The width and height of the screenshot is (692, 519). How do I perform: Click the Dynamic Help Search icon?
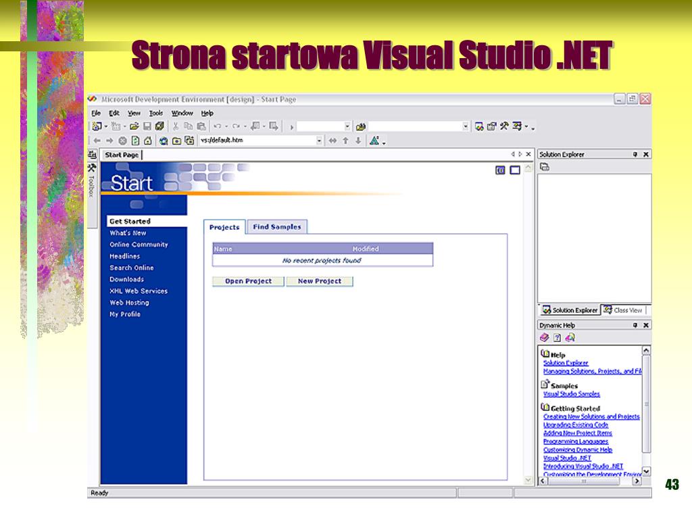click(x=570, y=338)
